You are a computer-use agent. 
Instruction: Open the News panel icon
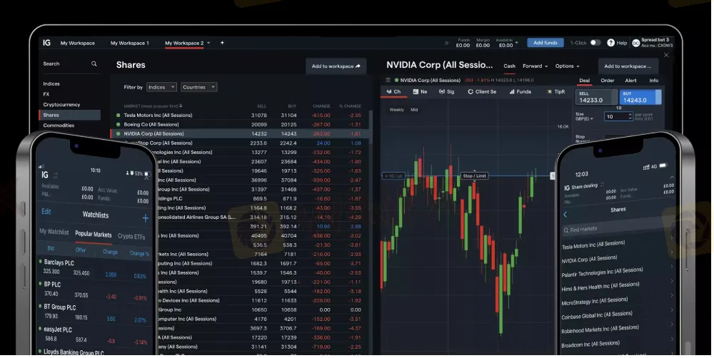420,92
